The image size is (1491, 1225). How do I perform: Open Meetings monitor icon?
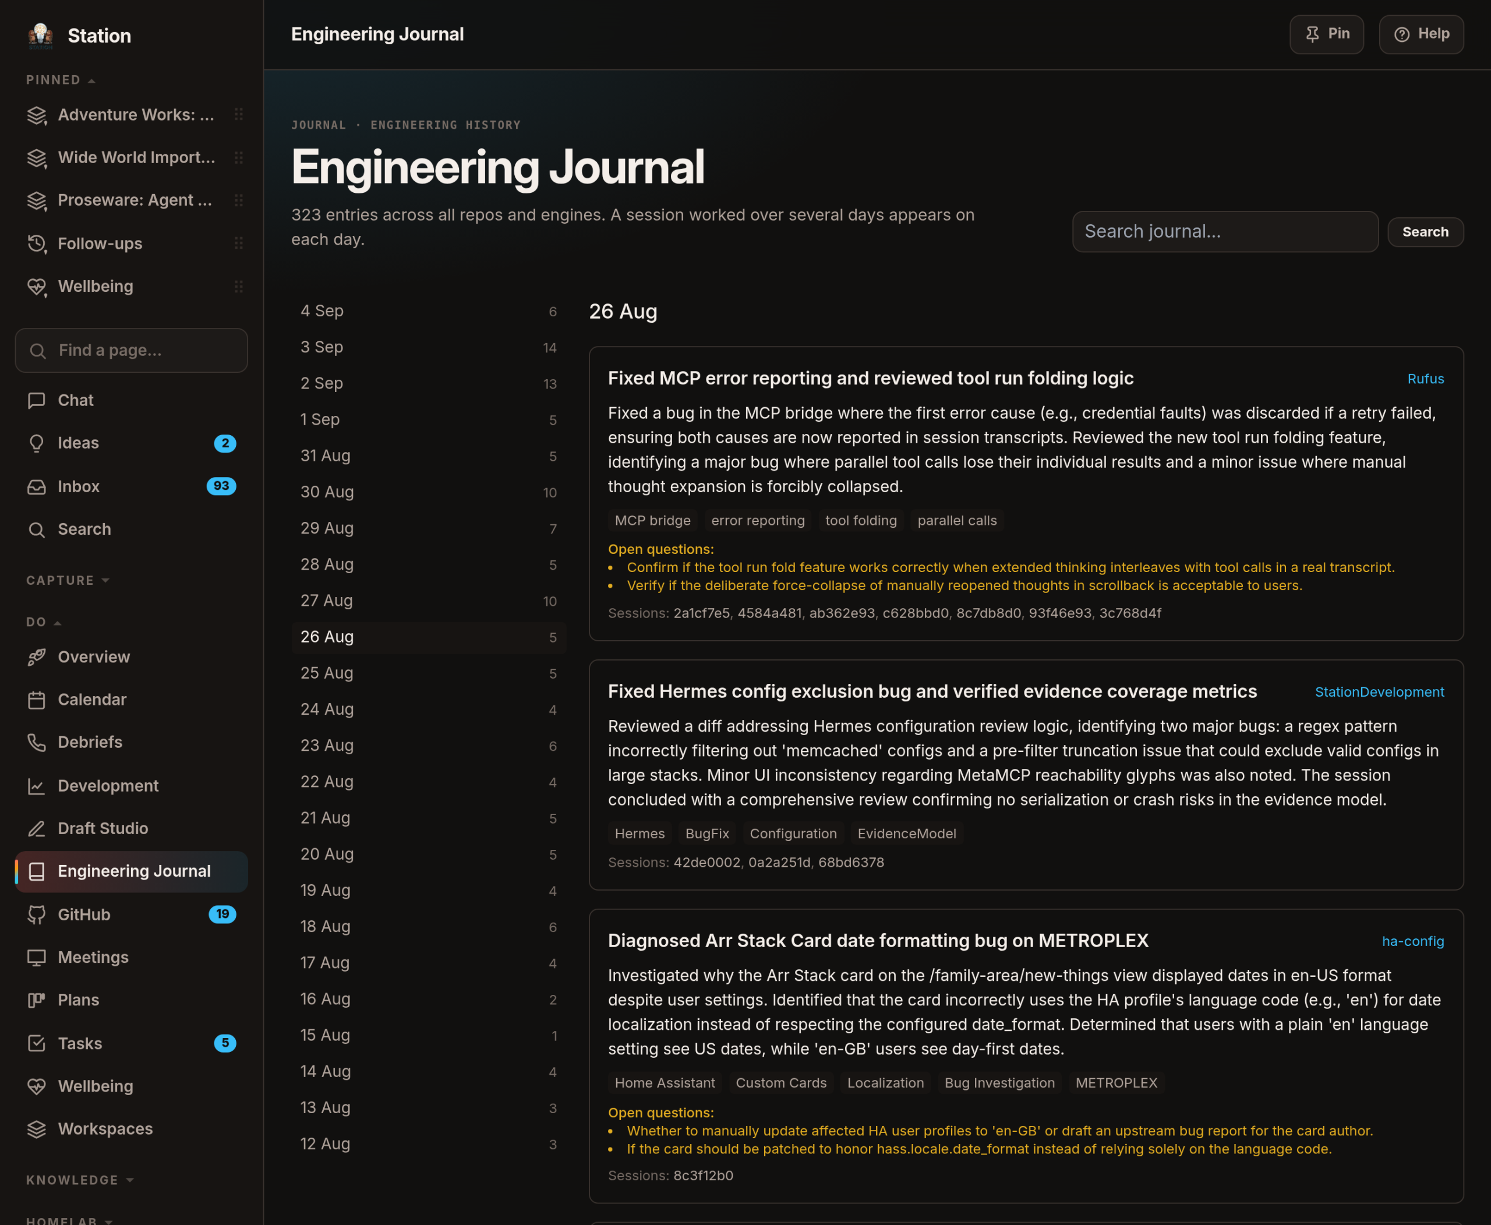[37, 958]
